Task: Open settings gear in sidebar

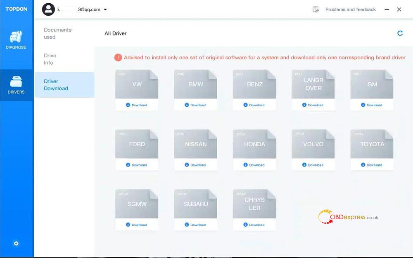Action: click(x=16, y=244)
